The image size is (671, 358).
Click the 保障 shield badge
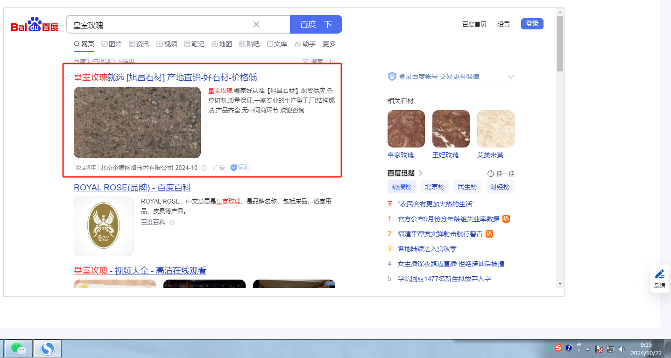[x=240, y=168]
